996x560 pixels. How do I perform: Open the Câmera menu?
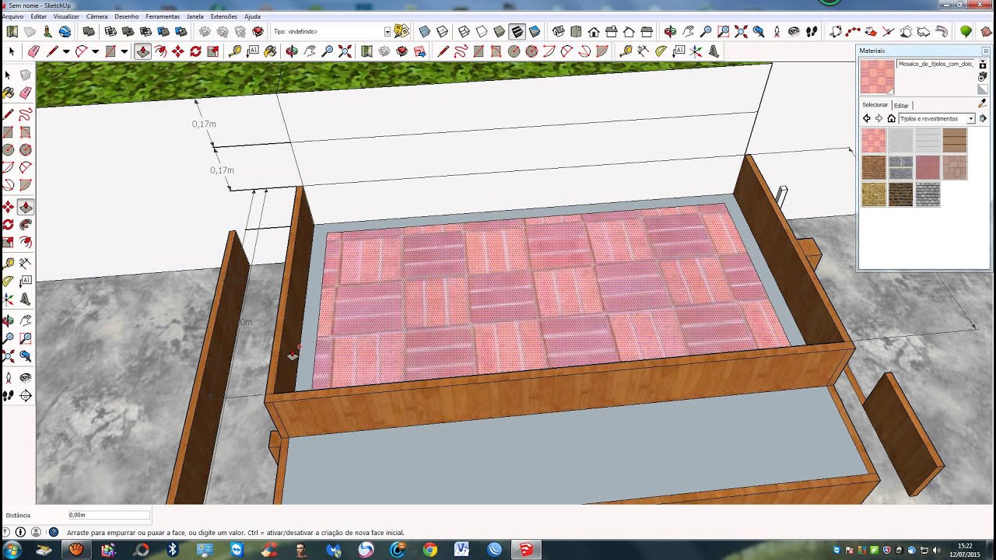pyautogui.click(x=96, y=16)
